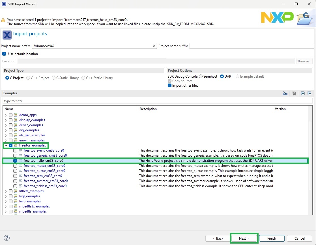Click the Next button

[x=244, y=238]
